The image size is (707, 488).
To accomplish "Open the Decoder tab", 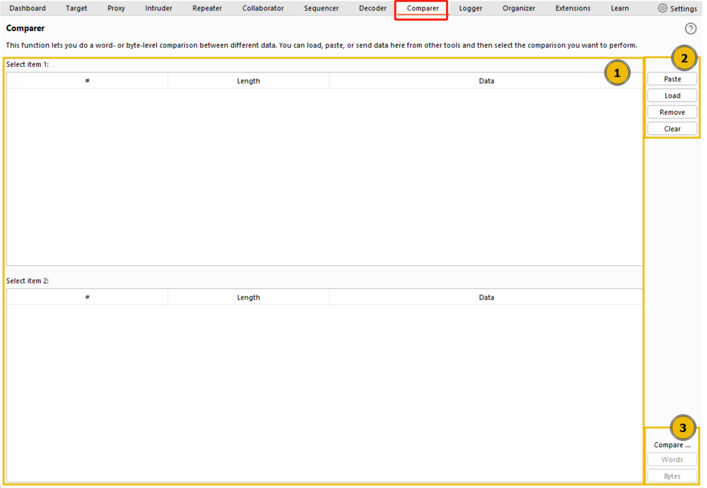I will coord(372,8).
